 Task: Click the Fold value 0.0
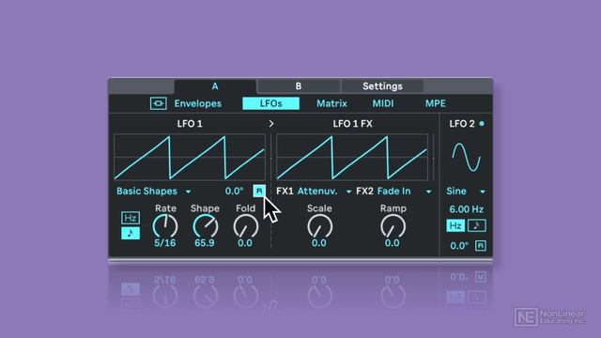tap(245, 243)
